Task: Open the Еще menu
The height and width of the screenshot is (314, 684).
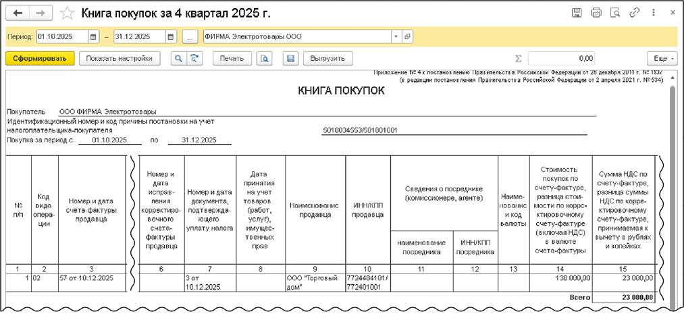Action: (661, 59)
